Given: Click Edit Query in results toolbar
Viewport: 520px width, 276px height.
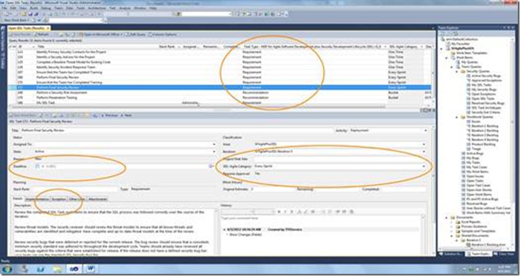Looking at the screenshot, I should click(x=136, y=35).
